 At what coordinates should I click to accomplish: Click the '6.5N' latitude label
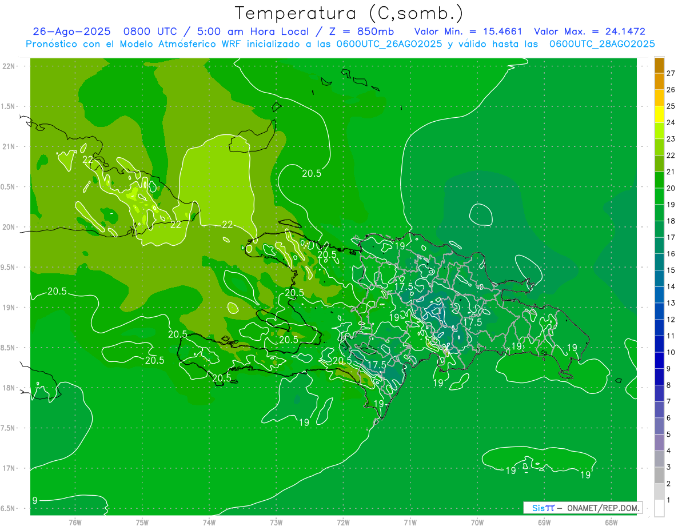pos(7,509)
